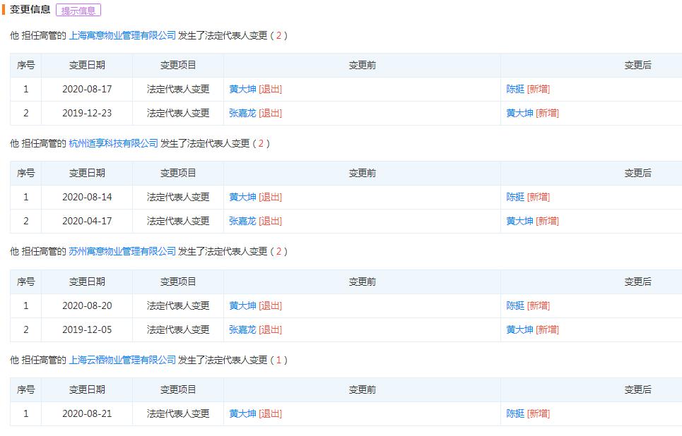Open 张嘉龙 in the 2020-04-17 row

tap(242, 221)
